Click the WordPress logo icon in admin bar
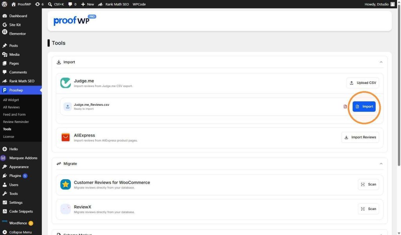Screen dimensions: 401x235 coord(4,4)
